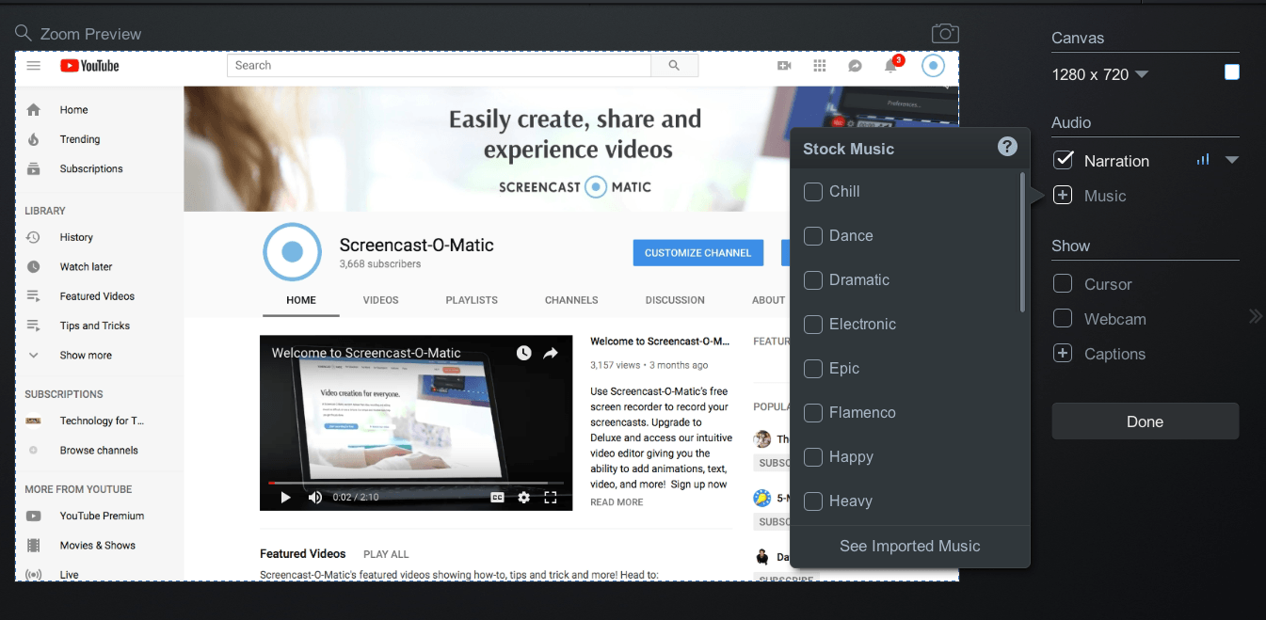Play the Welcome to Screencast-O-Matic video
The height and width of the screenshot is (620, 1266).
[x=286, y=498]
